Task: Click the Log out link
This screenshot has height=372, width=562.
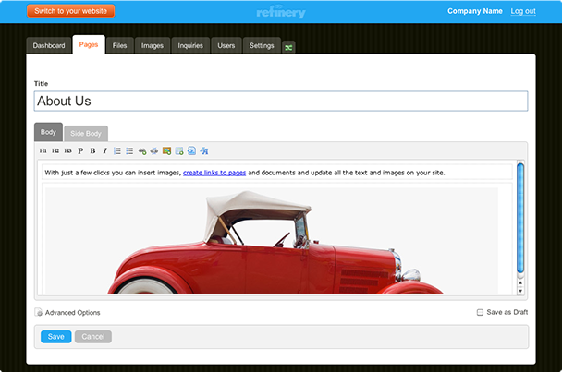Action: point(523,11)
